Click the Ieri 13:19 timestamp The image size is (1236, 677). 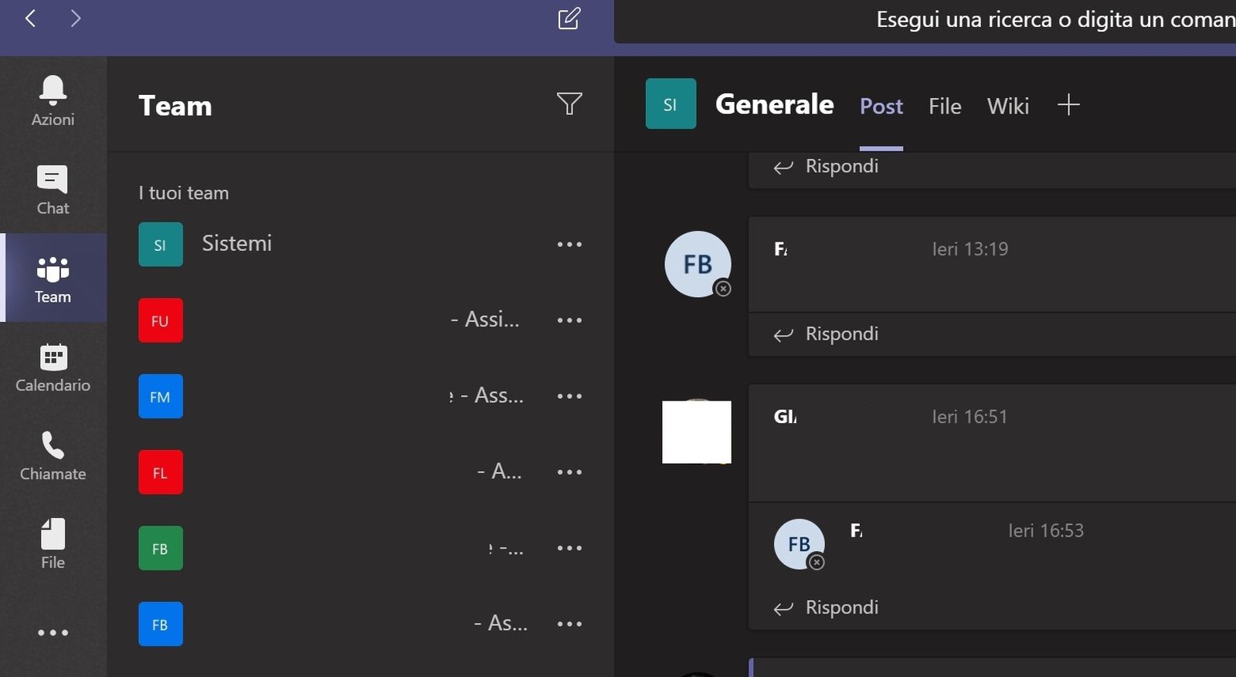969,249
